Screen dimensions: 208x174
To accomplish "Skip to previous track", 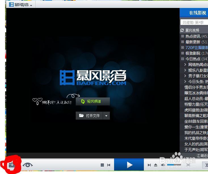I will (x=109, y=165).
